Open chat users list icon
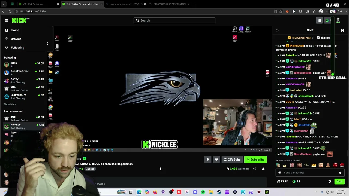349x196 pixels. [343, 30]
